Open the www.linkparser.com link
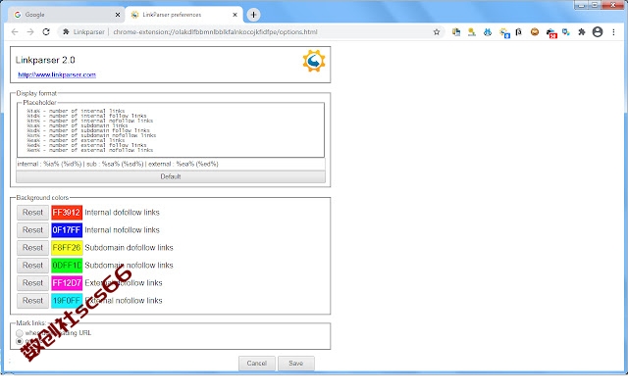Screen dimensions: 628x392 tap(57, 74)
